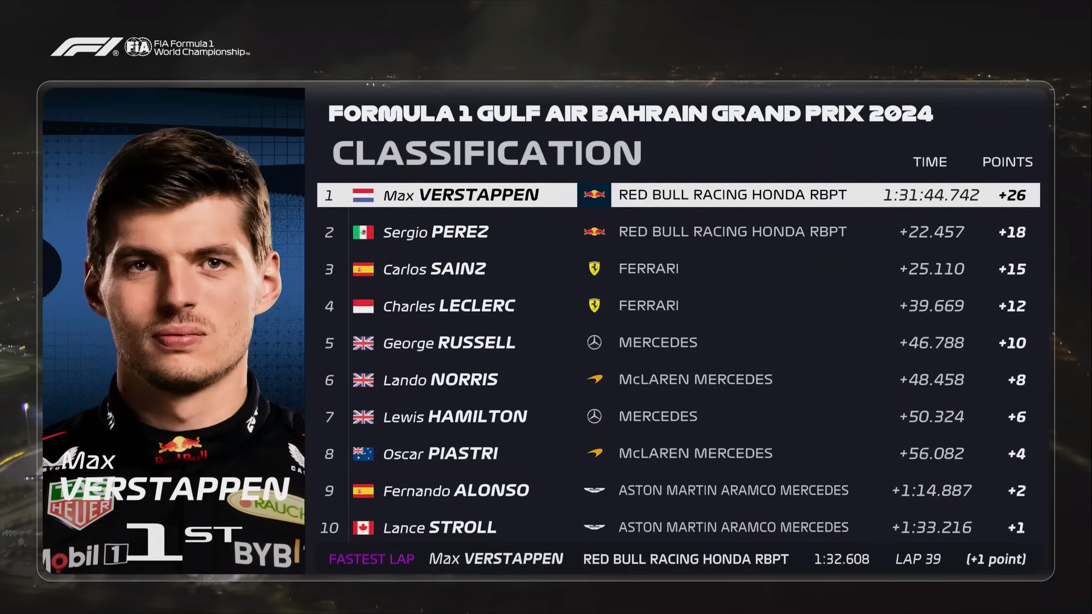Click the Mercedes star logo in Russell's row
This screenshot has height=614, width=1092.
click(594, 343)
